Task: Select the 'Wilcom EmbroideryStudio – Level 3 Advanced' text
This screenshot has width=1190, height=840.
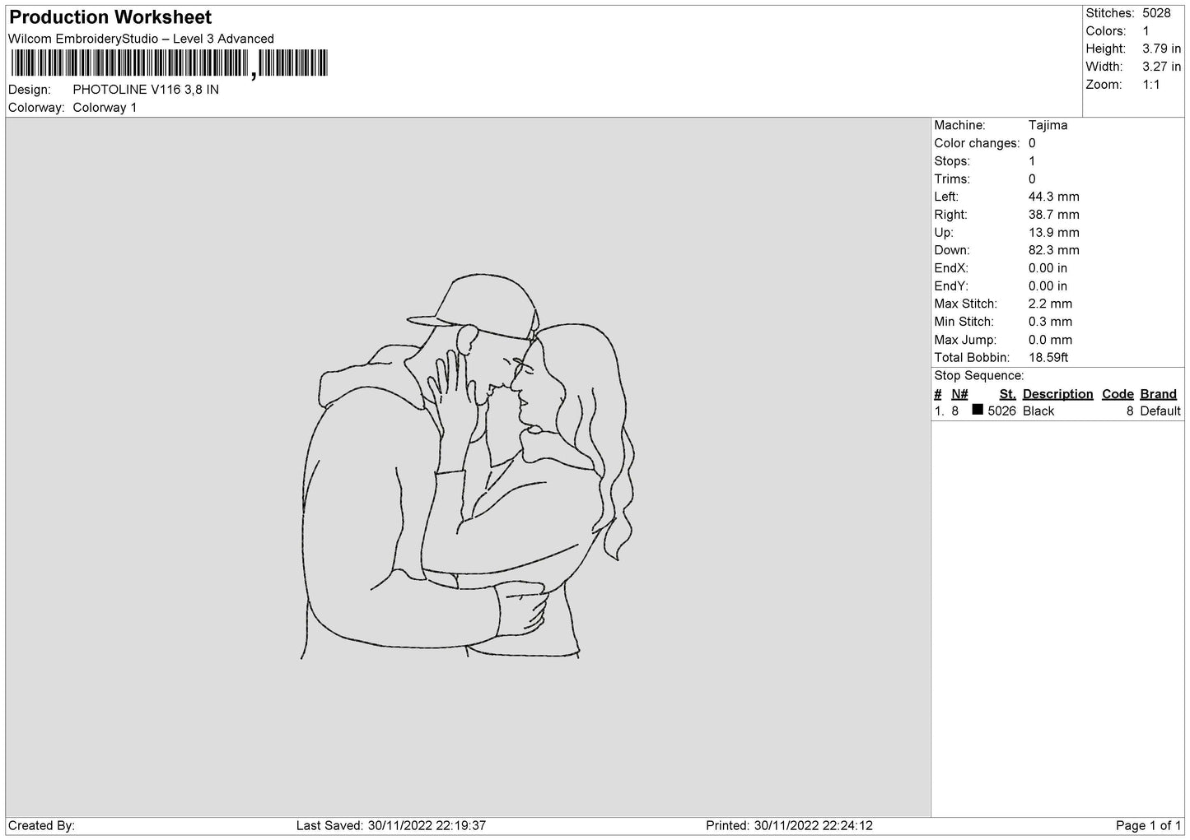Action: pos(141,39)
